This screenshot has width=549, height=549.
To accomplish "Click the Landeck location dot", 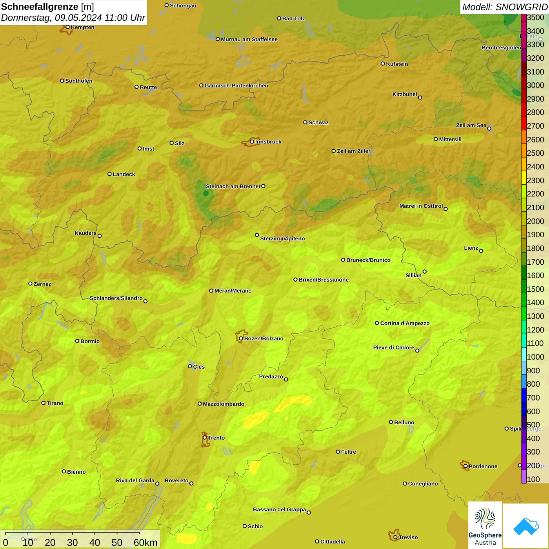I will [x=109, y=174].
